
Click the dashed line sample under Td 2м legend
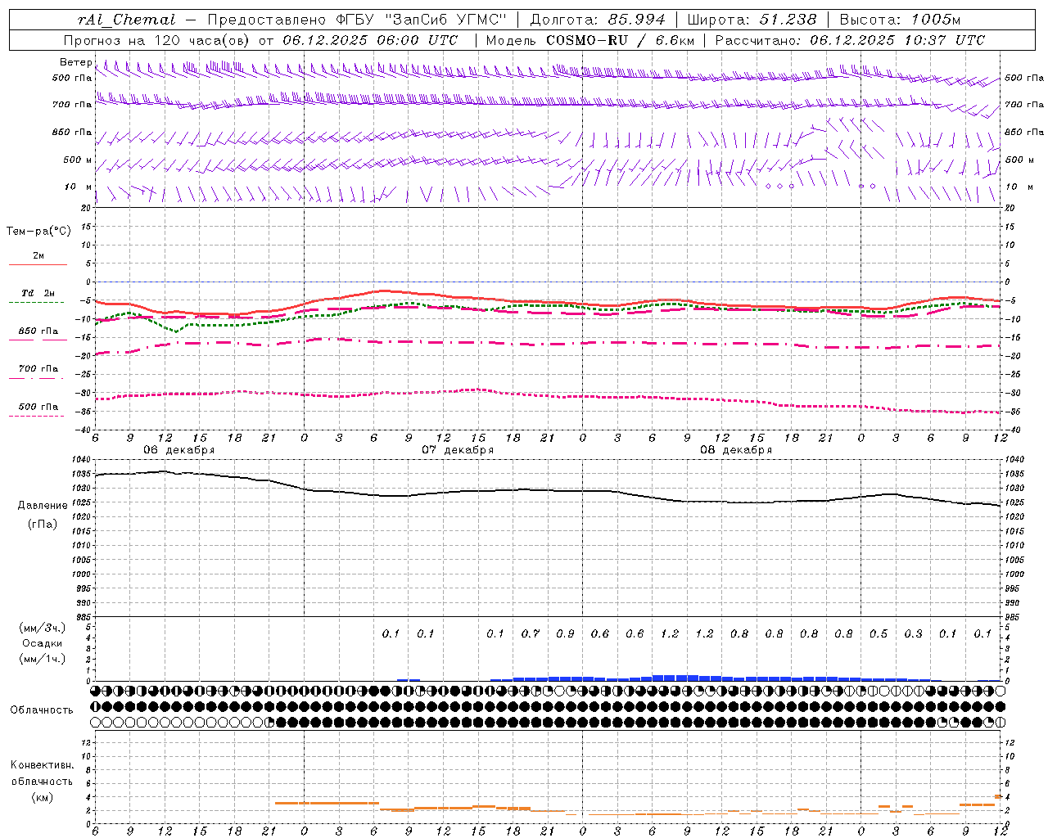(36, 303)
